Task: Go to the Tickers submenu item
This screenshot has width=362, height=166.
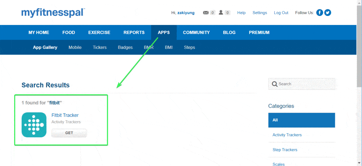Action: (x=100, y=47)
